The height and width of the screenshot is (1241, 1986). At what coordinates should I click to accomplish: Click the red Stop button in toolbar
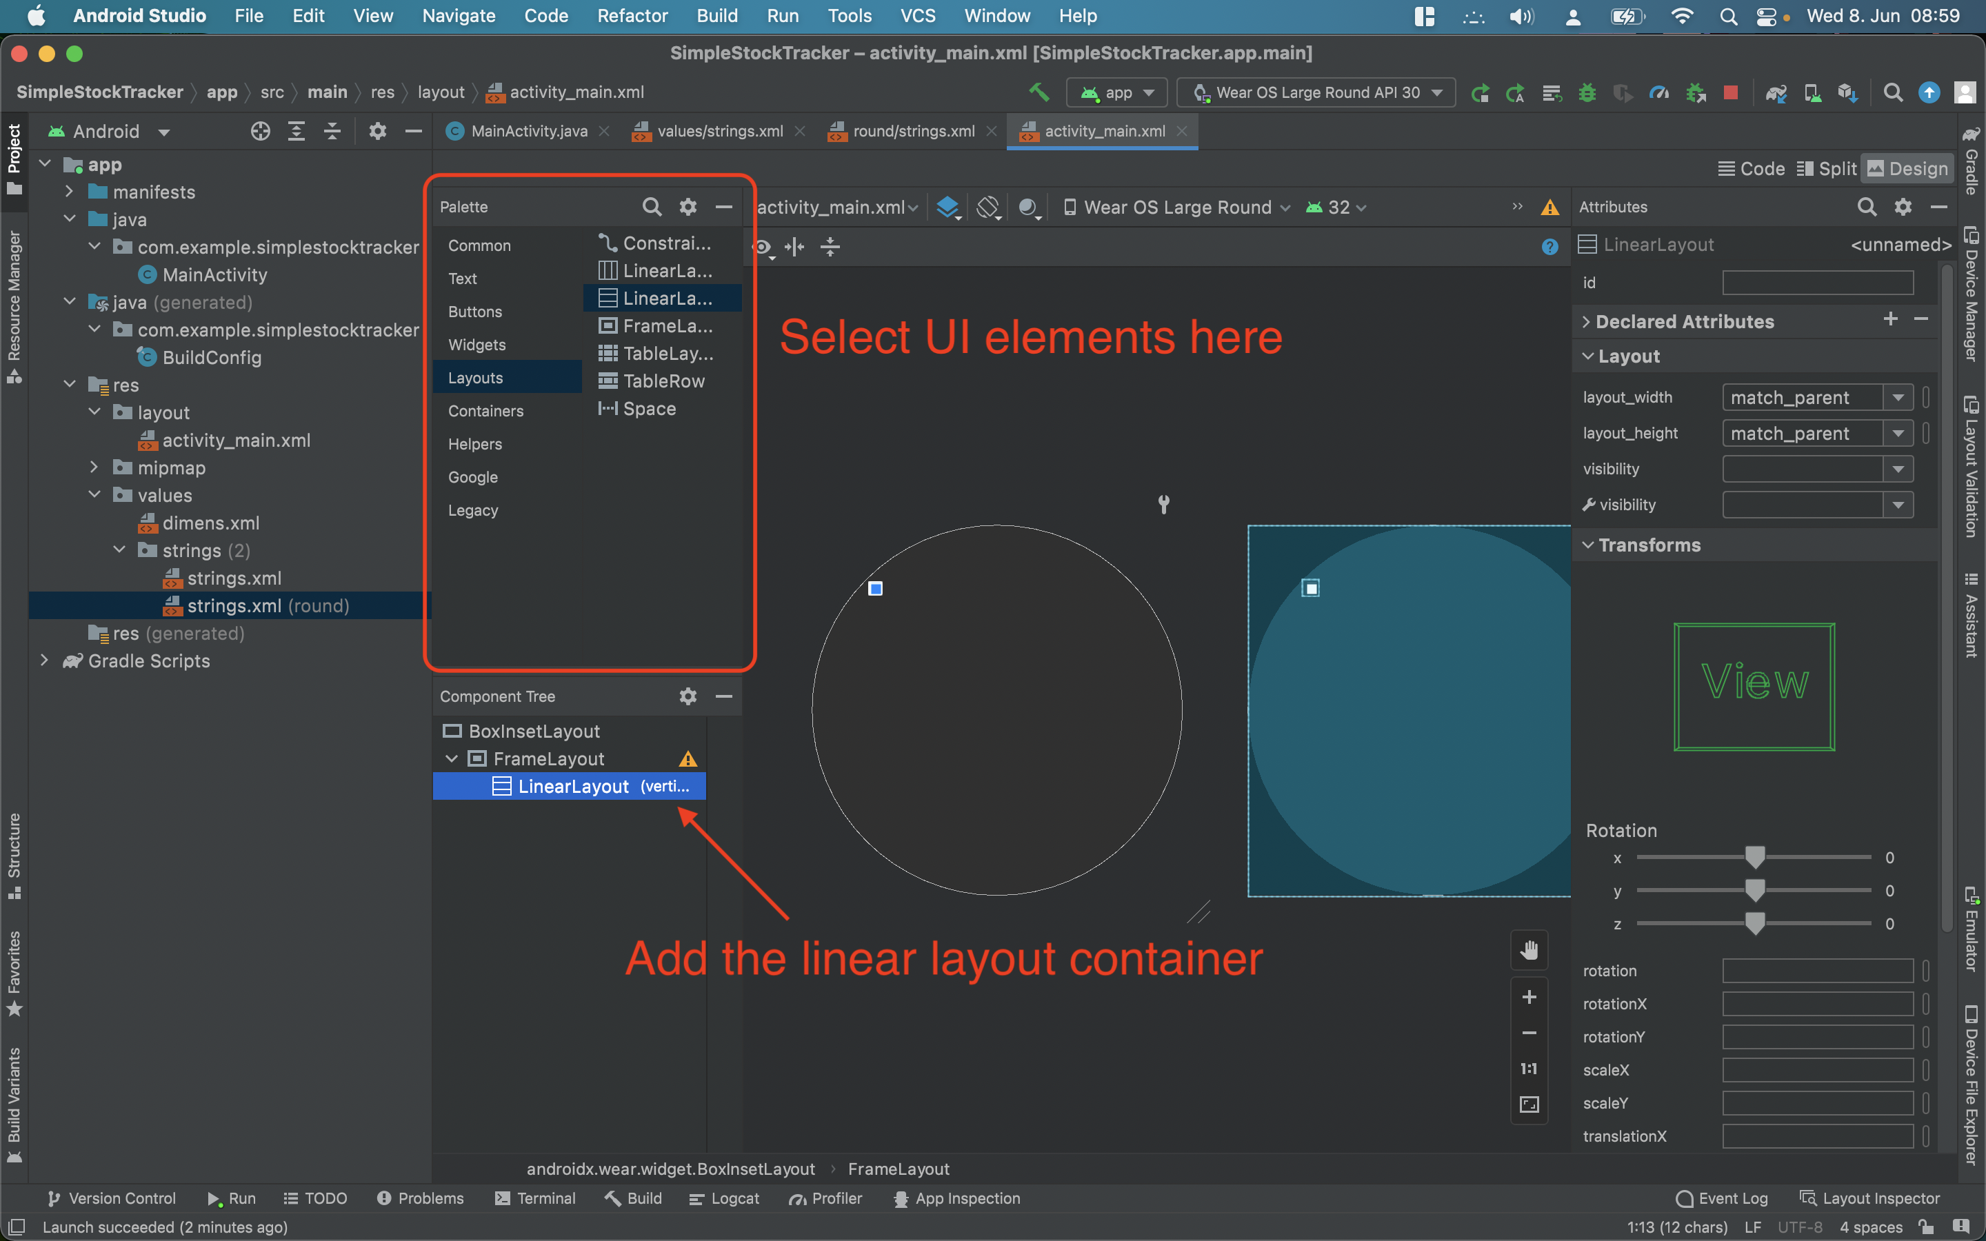click(1731, 93)
